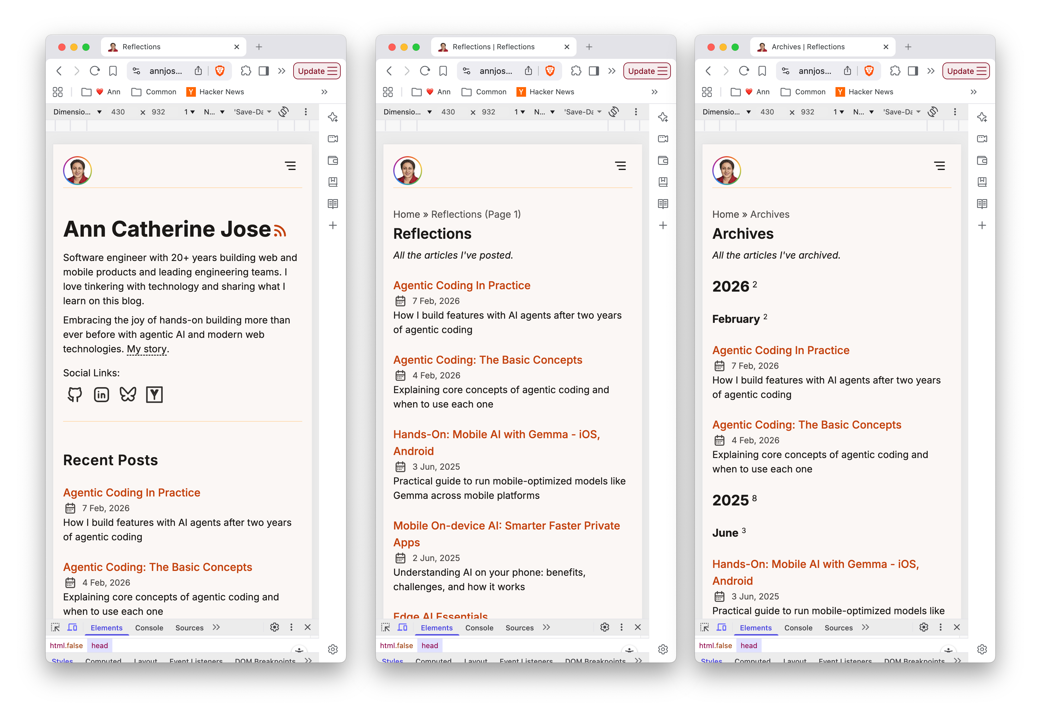Toggle the device rotation button in the device toolbar
The image size is (1041, 719).
coord(284,112)
